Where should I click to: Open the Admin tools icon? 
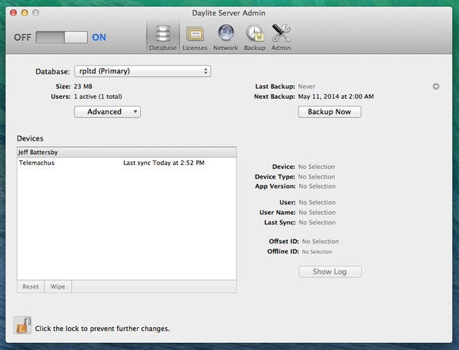click(281, 38)
